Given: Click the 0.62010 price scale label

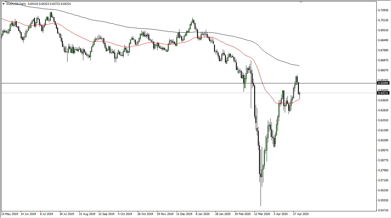Looking at the screenshot, I should (383, 120).
